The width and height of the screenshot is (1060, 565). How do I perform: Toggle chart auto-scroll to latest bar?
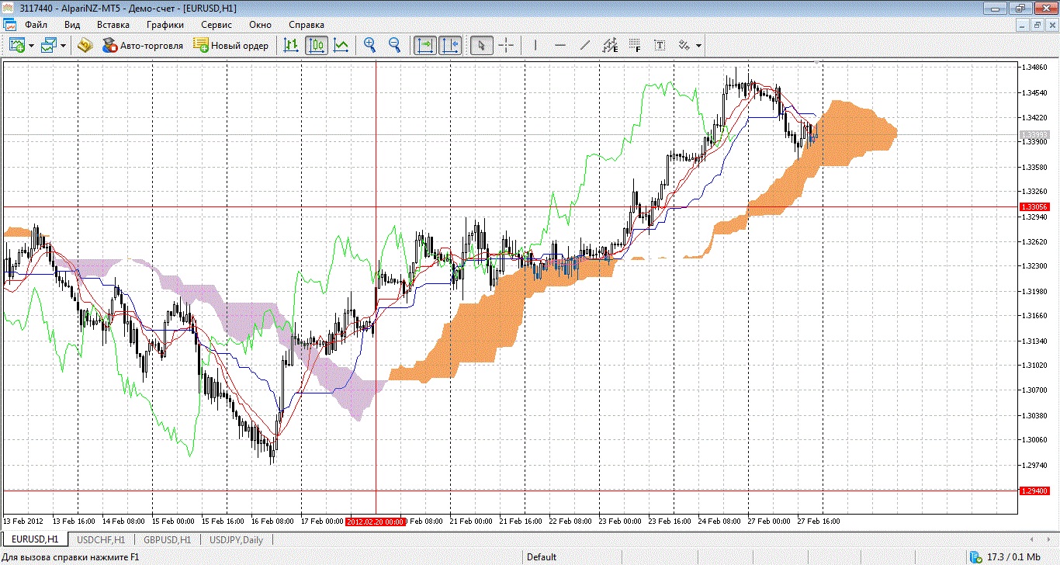coord(424,46)
